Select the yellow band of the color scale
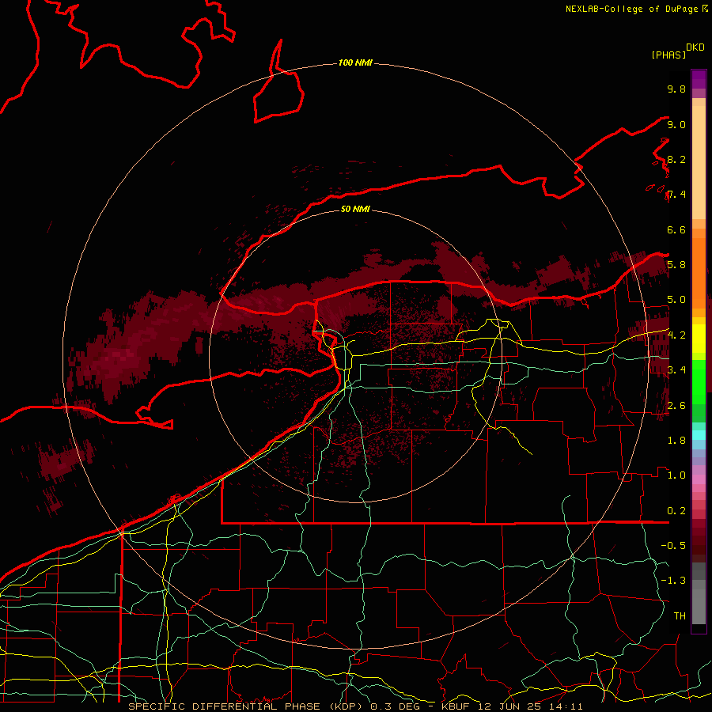The height and width of the screenshot is (712, 712). tap(699, 339)
